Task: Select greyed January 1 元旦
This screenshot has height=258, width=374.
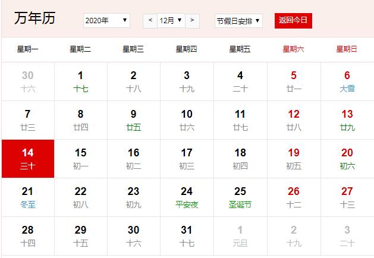Action: [x=240, y=236]
